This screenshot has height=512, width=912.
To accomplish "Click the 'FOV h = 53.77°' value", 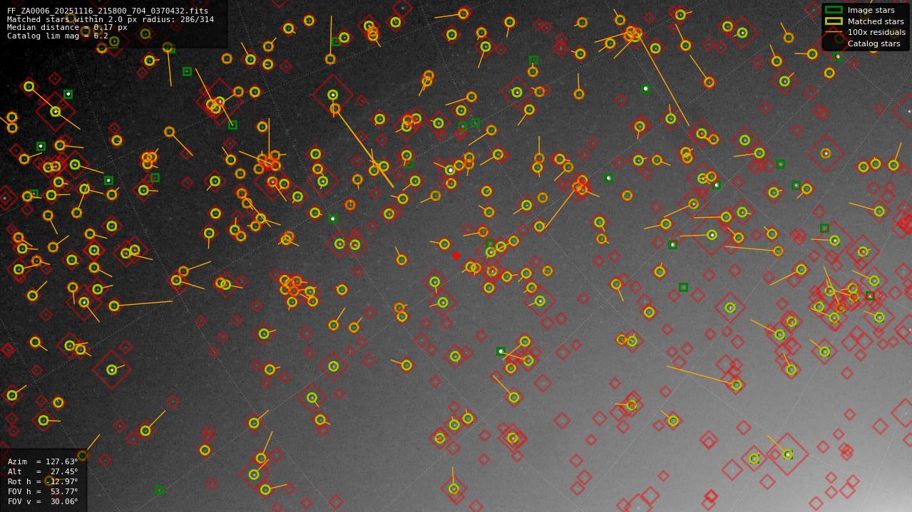I will 43,492.
